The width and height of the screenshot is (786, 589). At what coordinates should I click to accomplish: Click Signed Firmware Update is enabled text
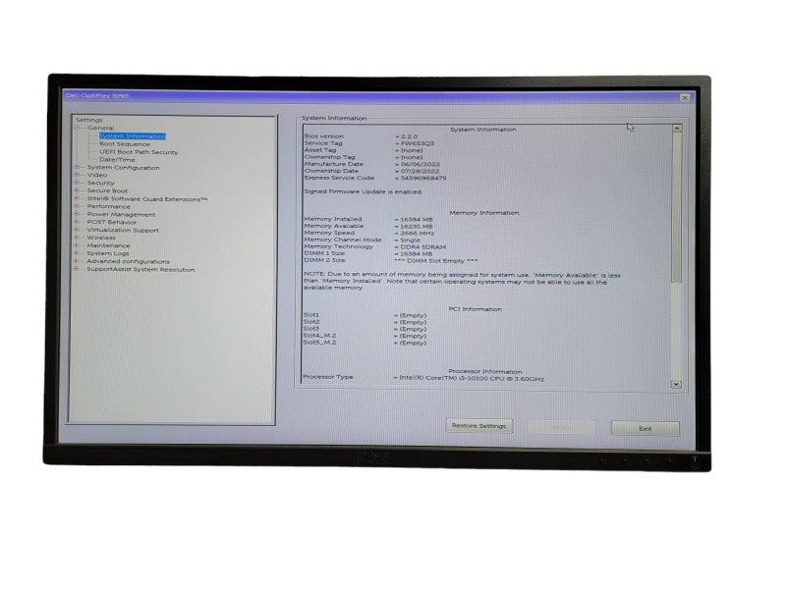(x=363, y=191)
